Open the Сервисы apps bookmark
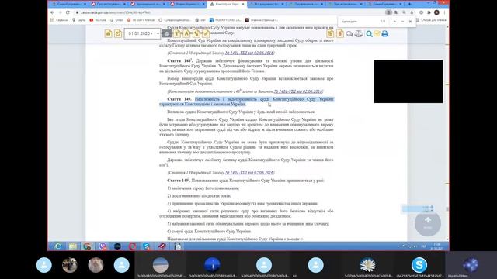This screenshot has width=497, height=279. (59, 20)
